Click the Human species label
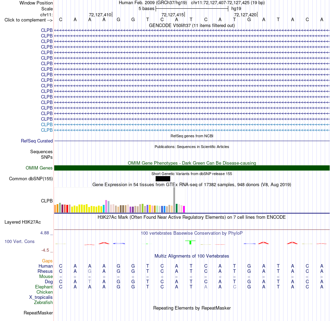330x321 pixels. pyautogui.click(x=46, y=266)
